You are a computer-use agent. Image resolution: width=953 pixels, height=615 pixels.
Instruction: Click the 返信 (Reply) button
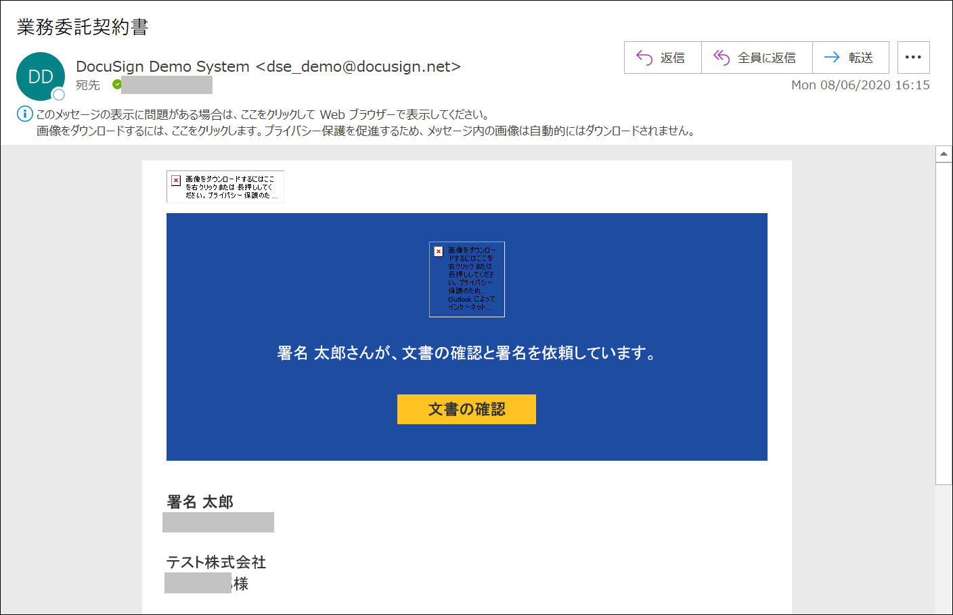pos(663,58)
